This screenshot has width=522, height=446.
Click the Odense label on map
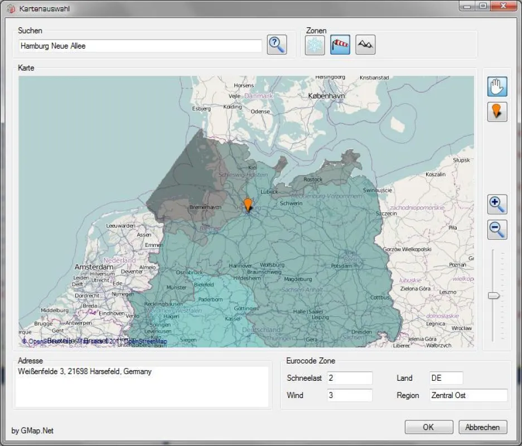pos(260,111)
